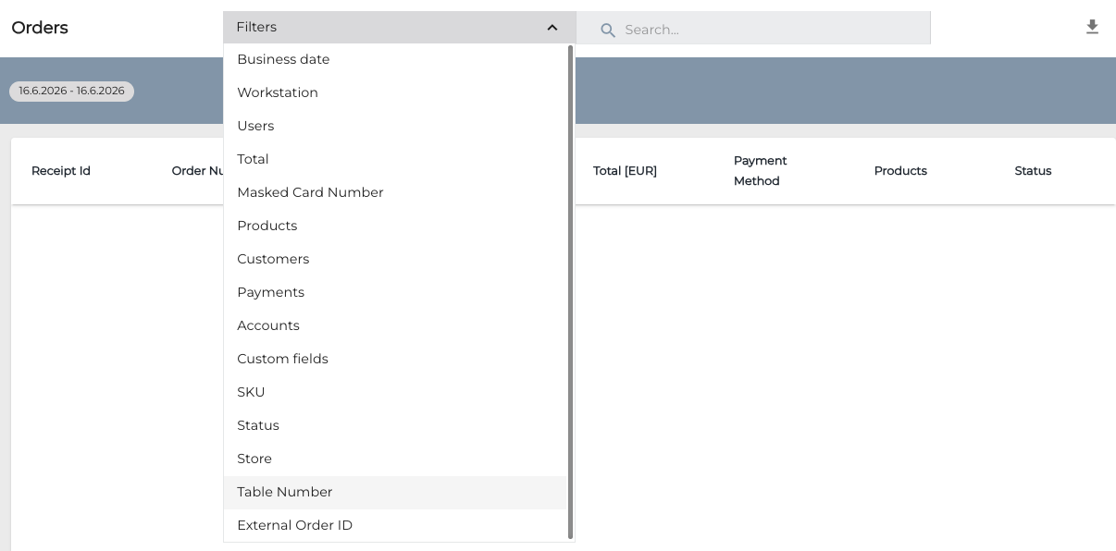Choose the Business date filter
Image resolution: width=1116 pixels, height=551 pixels.
395,59
